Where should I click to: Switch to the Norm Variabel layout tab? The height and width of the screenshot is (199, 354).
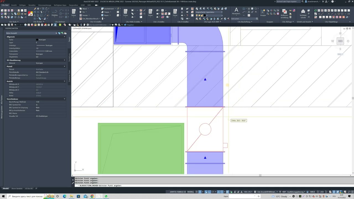click(17, 188)
